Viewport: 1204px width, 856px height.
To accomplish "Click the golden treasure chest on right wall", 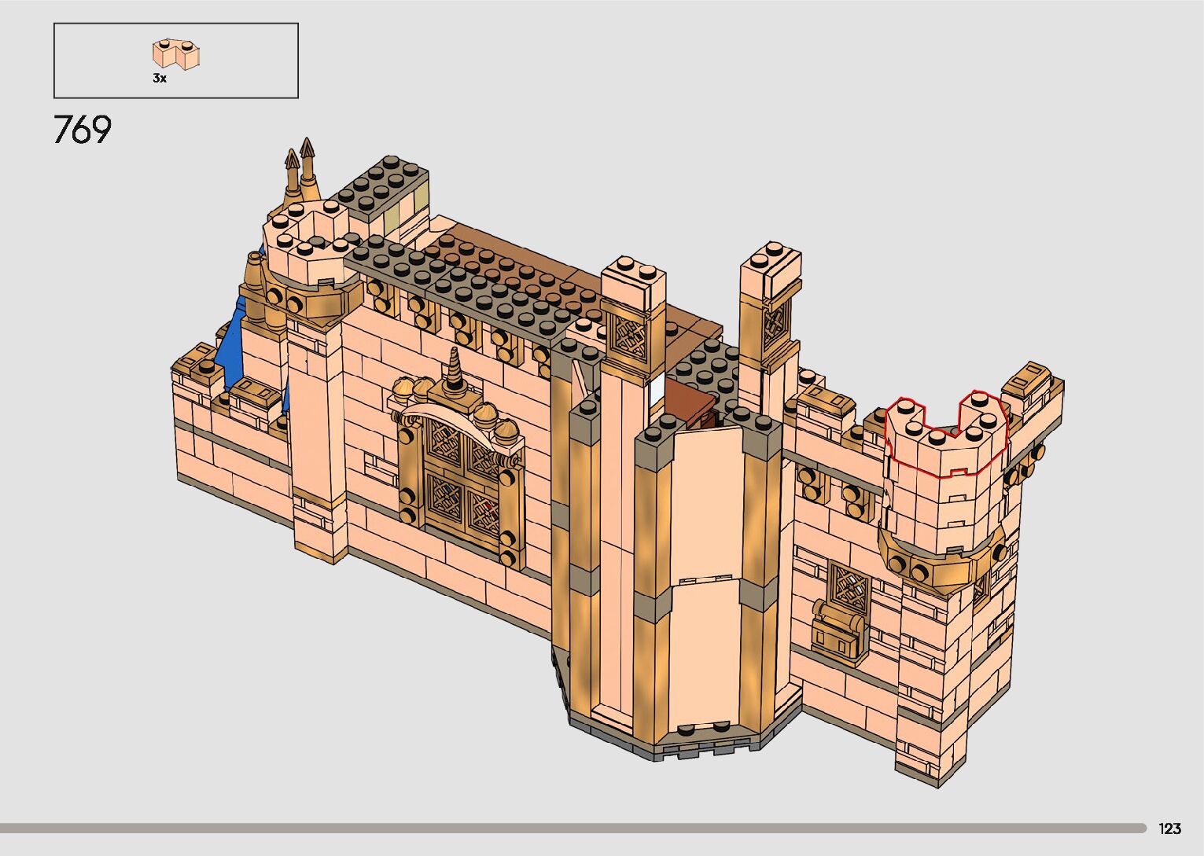I will coord(838,628).
